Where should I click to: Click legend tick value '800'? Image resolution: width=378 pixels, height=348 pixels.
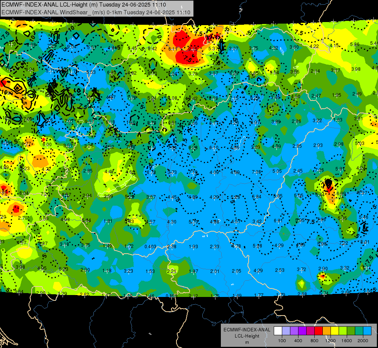click(x=314, y=341)
